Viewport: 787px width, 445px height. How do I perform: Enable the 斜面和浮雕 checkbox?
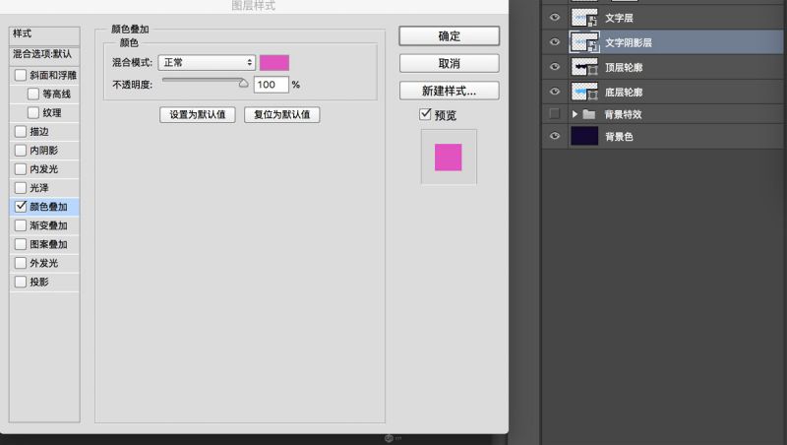tap(21, 76)
